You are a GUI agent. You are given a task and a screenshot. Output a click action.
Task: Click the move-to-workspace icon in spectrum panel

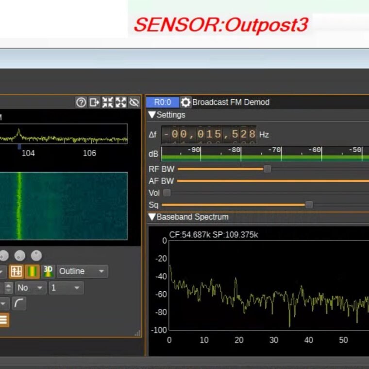tap(94, 102)
